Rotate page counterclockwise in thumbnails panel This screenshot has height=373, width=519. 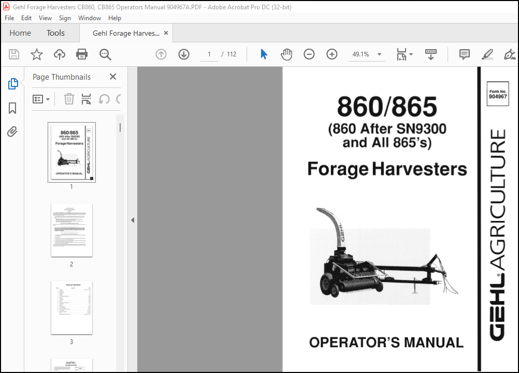pos(104,99)
